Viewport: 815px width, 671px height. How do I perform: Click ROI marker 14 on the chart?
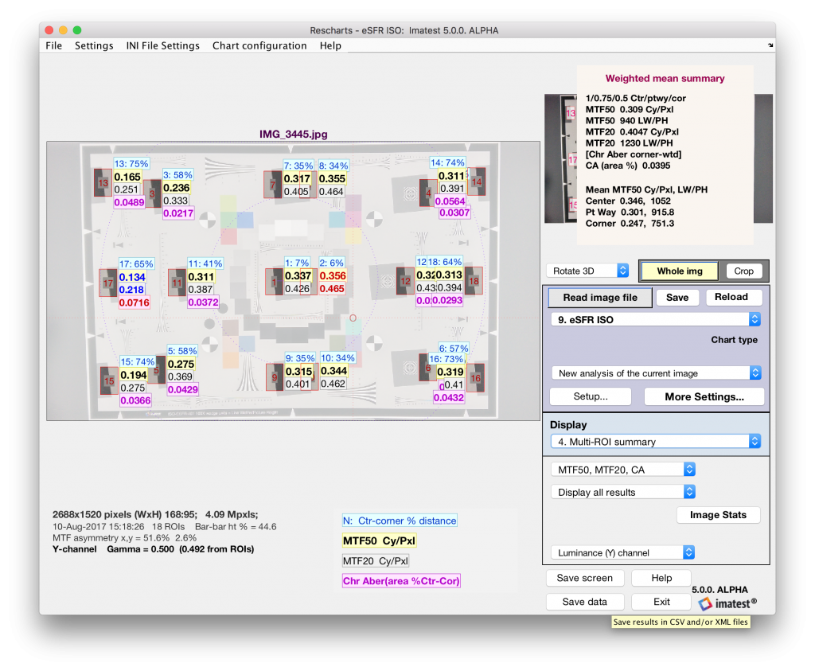[476, 181]
